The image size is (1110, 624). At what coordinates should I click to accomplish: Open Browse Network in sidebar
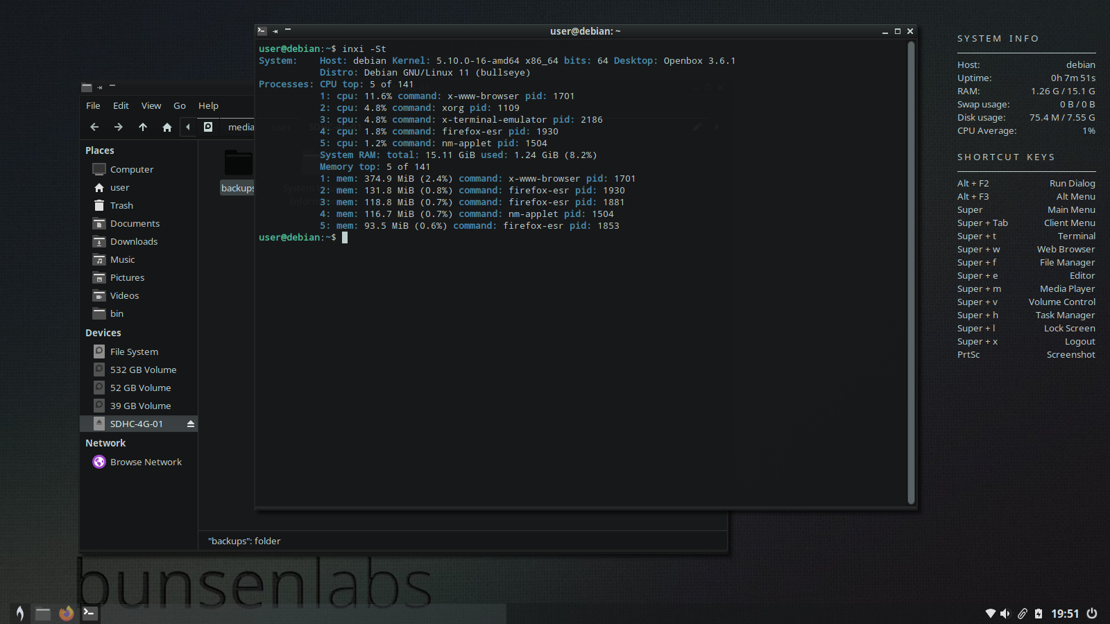click(x=139, y=462)
